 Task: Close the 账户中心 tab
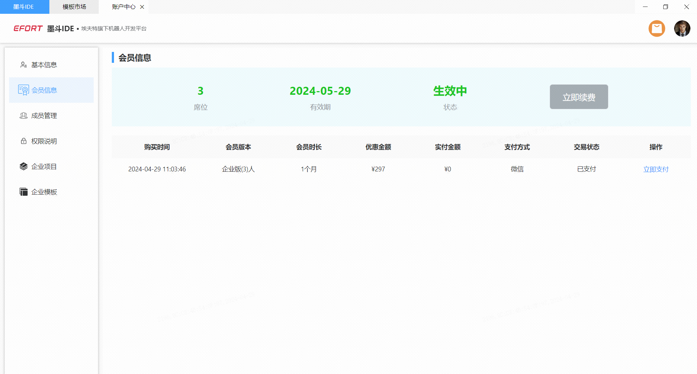point(142,7)
